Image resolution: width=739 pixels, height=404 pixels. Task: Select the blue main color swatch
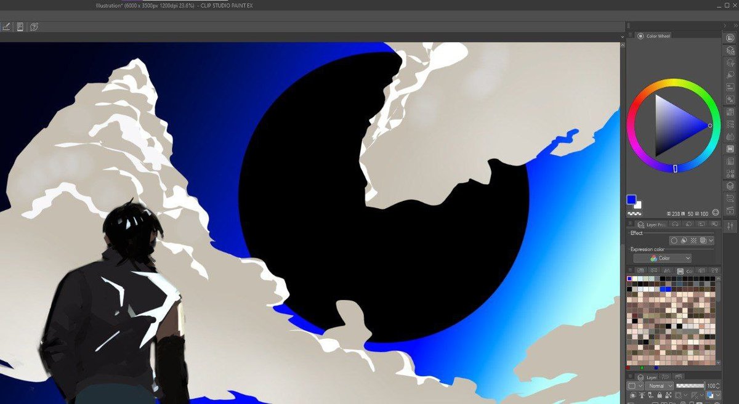[631, 200]
